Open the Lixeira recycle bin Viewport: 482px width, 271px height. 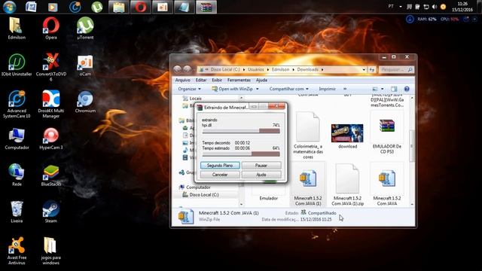pos(17,212)
